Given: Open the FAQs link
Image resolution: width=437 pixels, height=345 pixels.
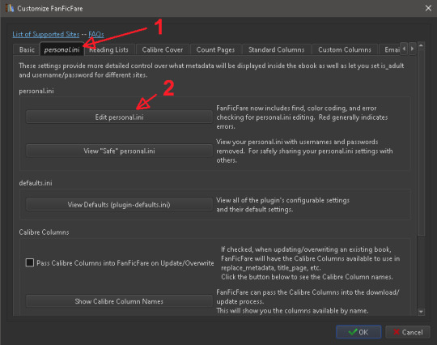Looking at the screenshot, I should point(96,34).
